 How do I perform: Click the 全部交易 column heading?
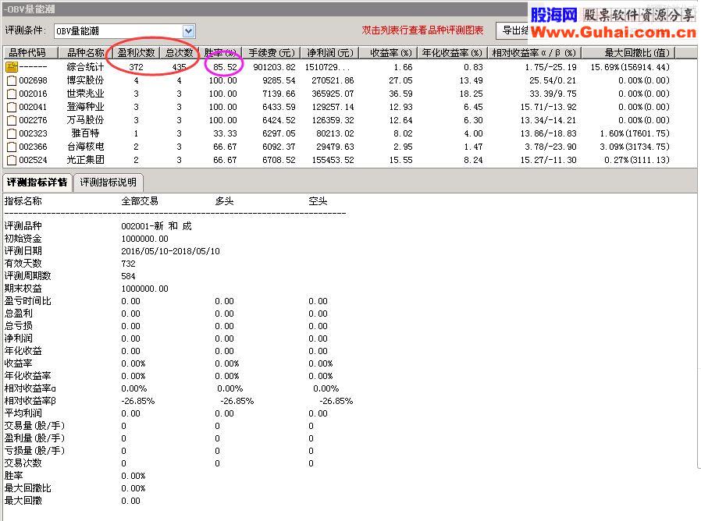tap(140, 201)
